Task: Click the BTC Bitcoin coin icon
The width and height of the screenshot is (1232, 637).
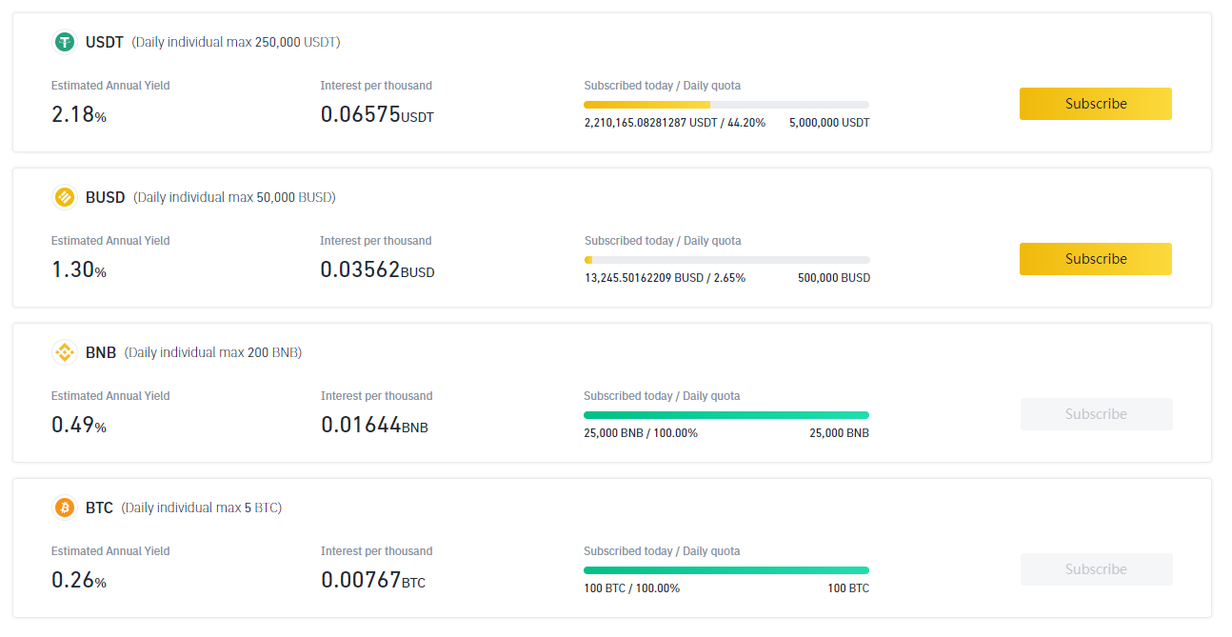Action: (65, 508)
